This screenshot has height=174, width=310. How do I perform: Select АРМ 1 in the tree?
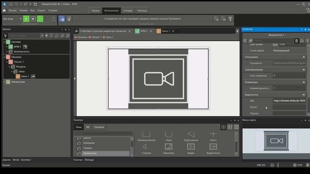coord(17,47)
